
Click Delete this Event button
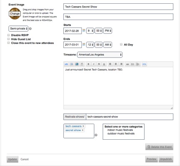click(x=159, y=147)
